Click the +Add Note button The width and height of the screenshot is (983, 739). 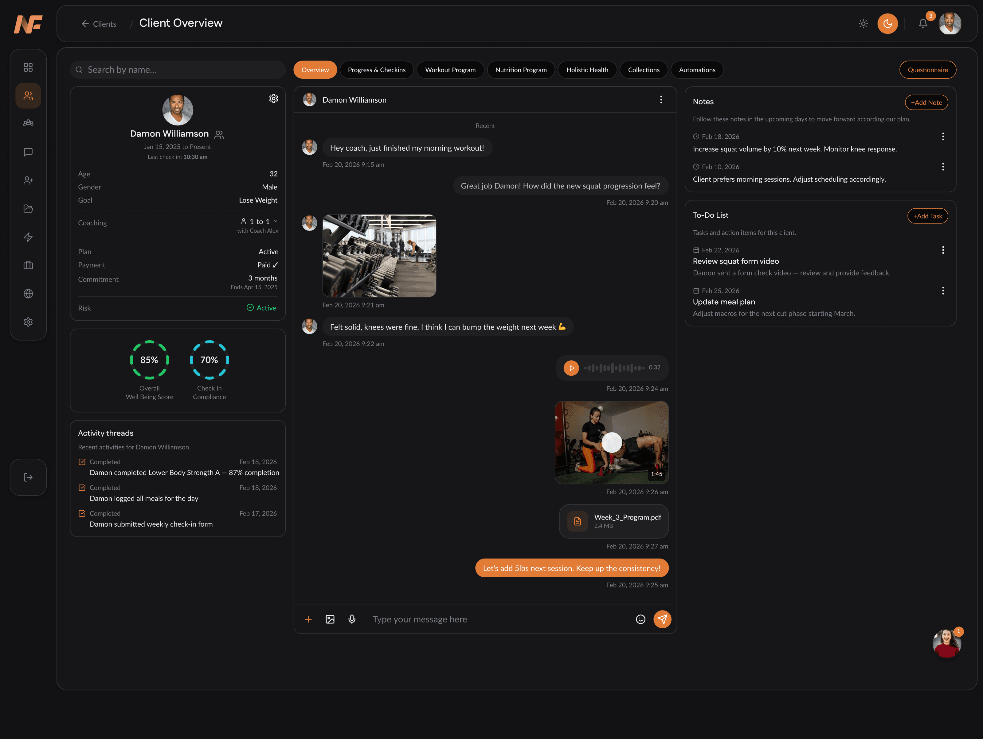click(x=926, y=102)
